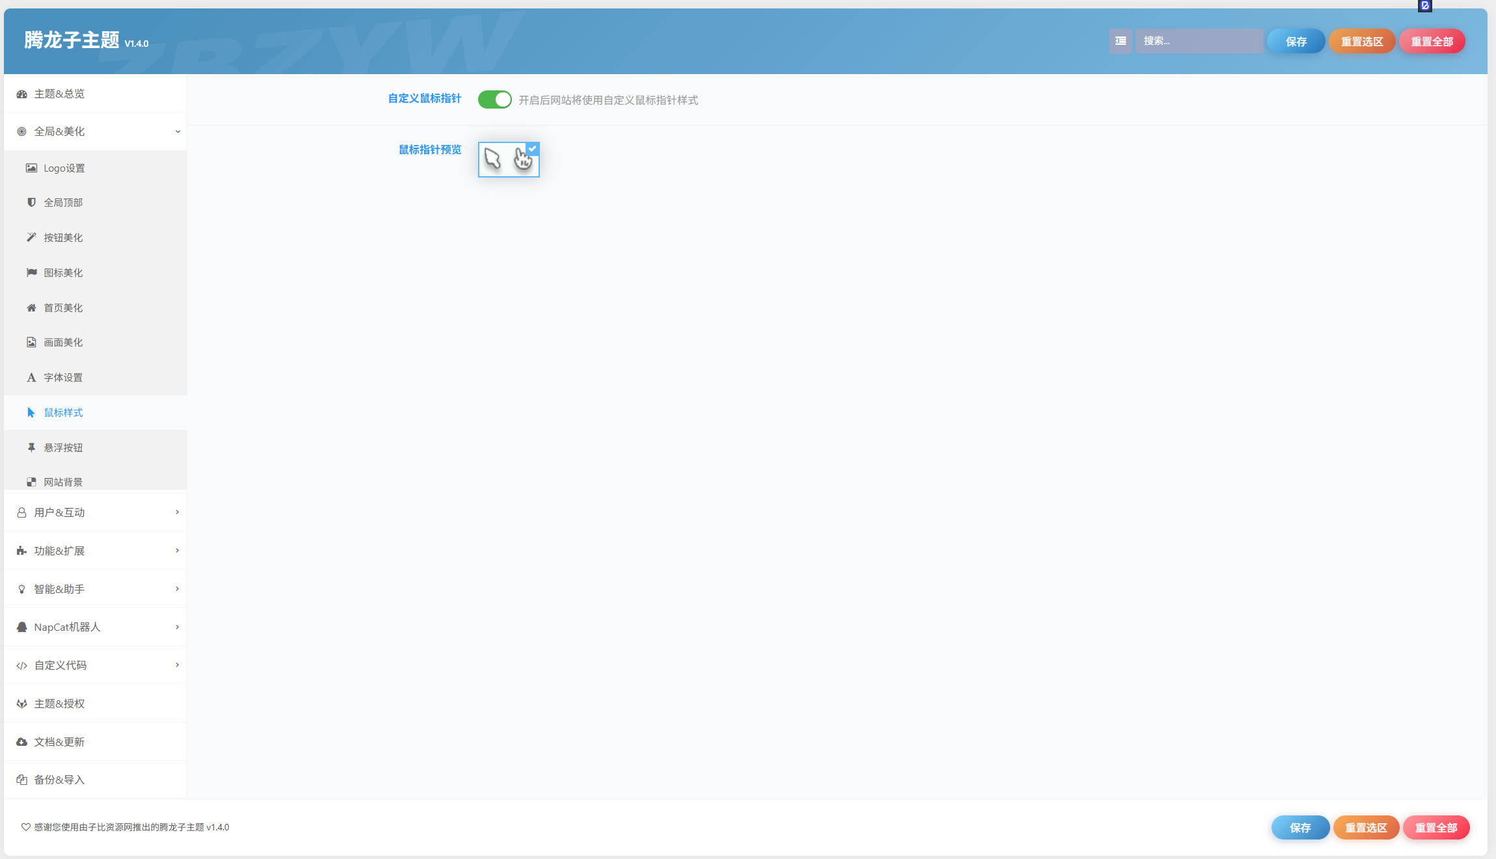Image resolution: width=1496 pixels, height=859 pixels.
Task: Click the Logo设置 image icon
Action: [31, 168]
